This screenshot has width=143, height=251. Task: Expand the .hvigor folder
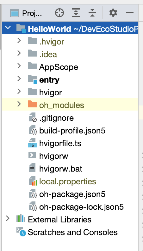click(19, 40)
